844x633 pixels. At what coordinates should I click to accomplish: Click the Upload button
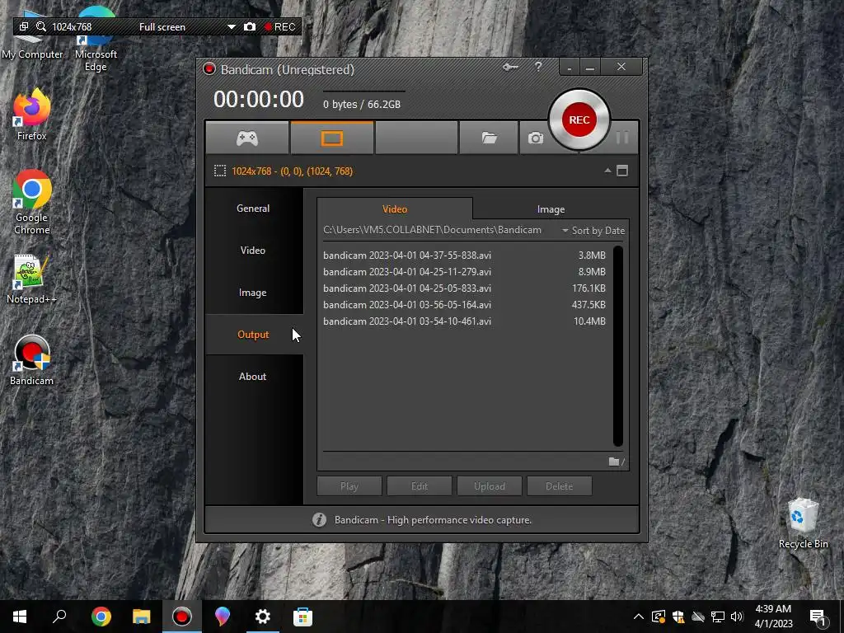click(x=490, y=486)
